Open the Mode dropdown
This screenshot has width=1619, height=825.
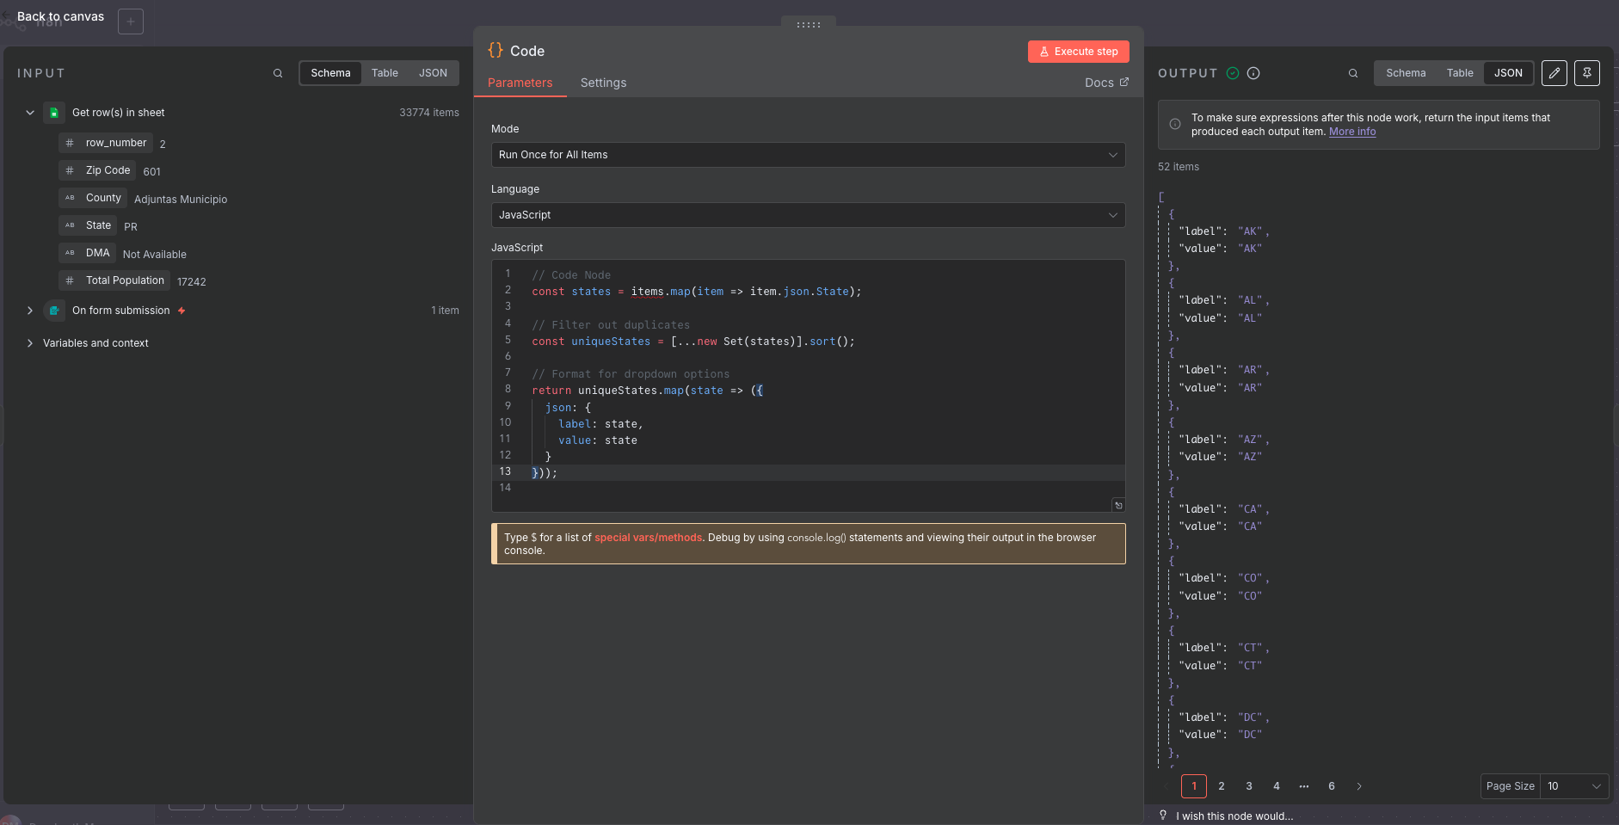pos(806,155)
